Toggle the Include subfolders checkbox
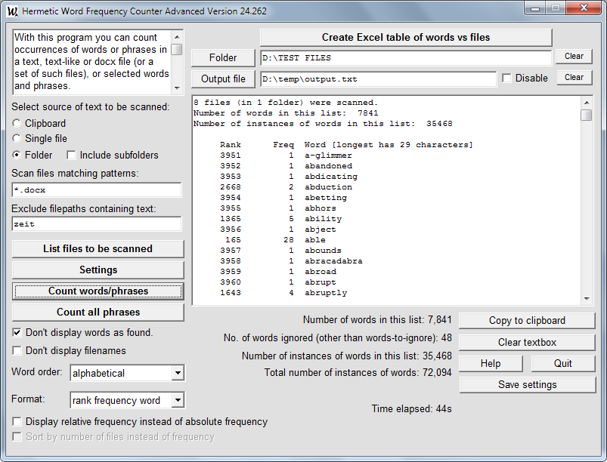Viewport: 607px width, 462px height. (71, 155)
